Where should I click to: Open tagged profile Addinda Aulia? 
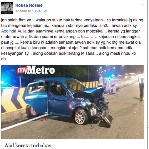[14, 31]
